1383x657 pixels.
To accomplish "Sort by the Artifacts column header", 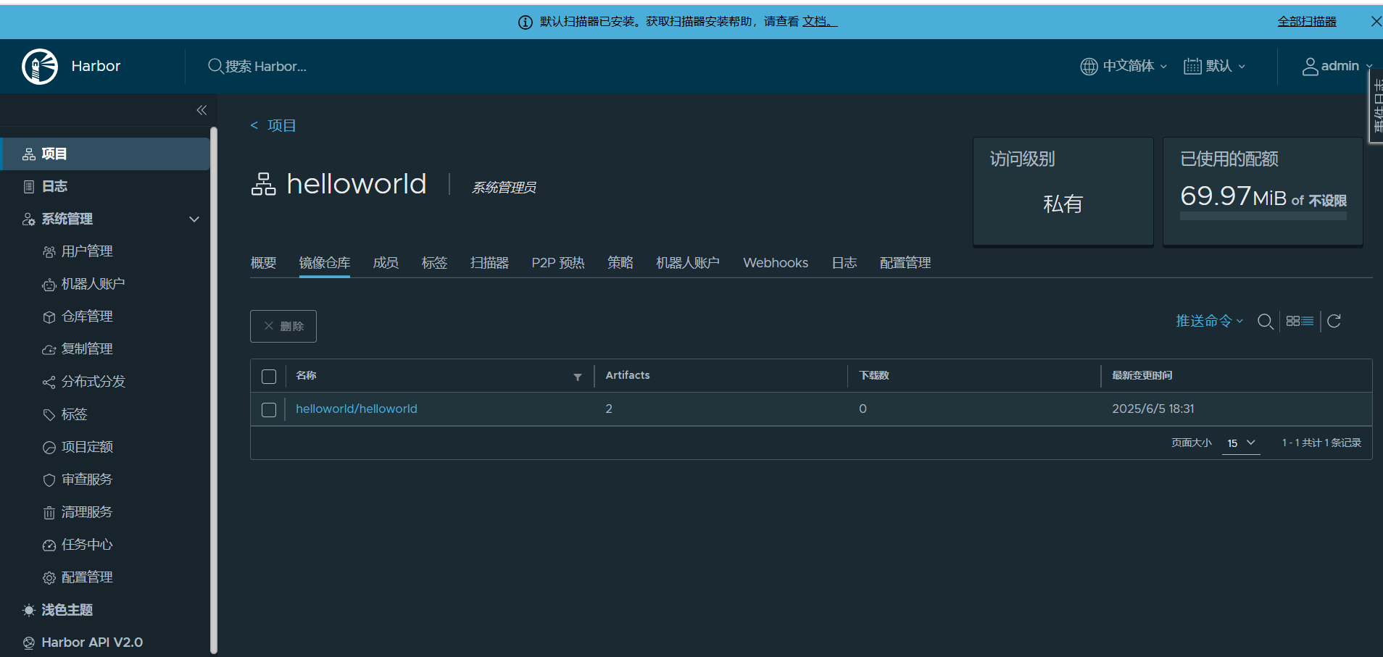I will (628, 376).
